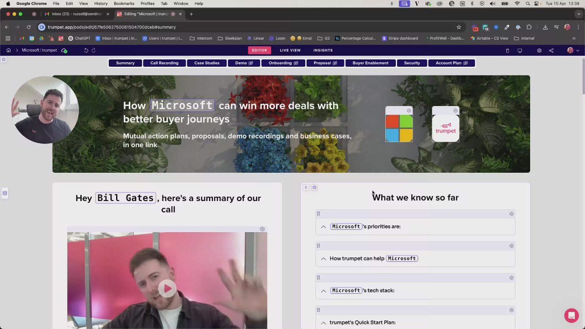Screen dimensions: 585x329
Task: Collapse How trumpet can help Microsoft accordion
Action: pyautogui.click(x=324, y=259)
